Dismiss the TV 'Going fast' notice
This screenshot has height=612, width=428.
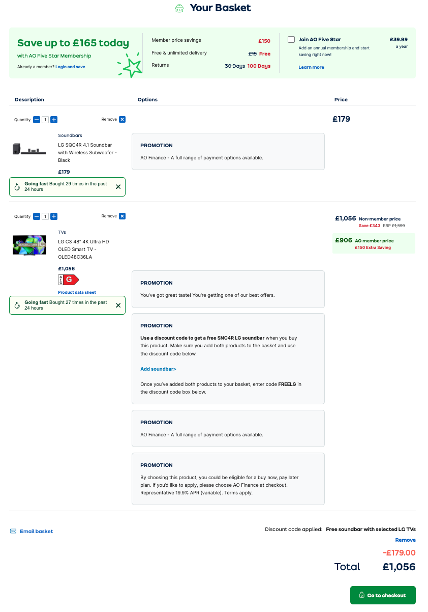pos(118,305)
